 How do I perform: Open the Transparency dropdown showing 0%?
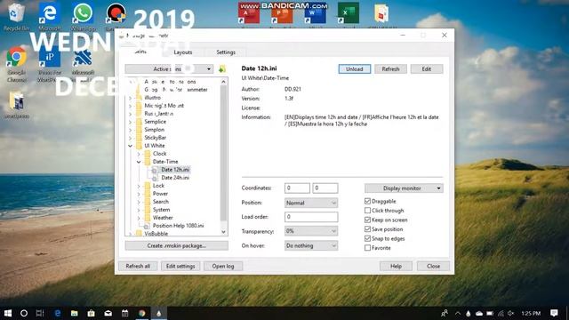(x=311, y=231)
